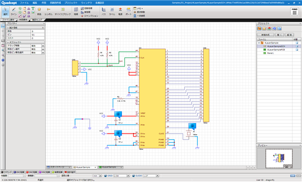Open the GRID value dropdown
Screen dimensions: 302x182
[x=128, y=176]
